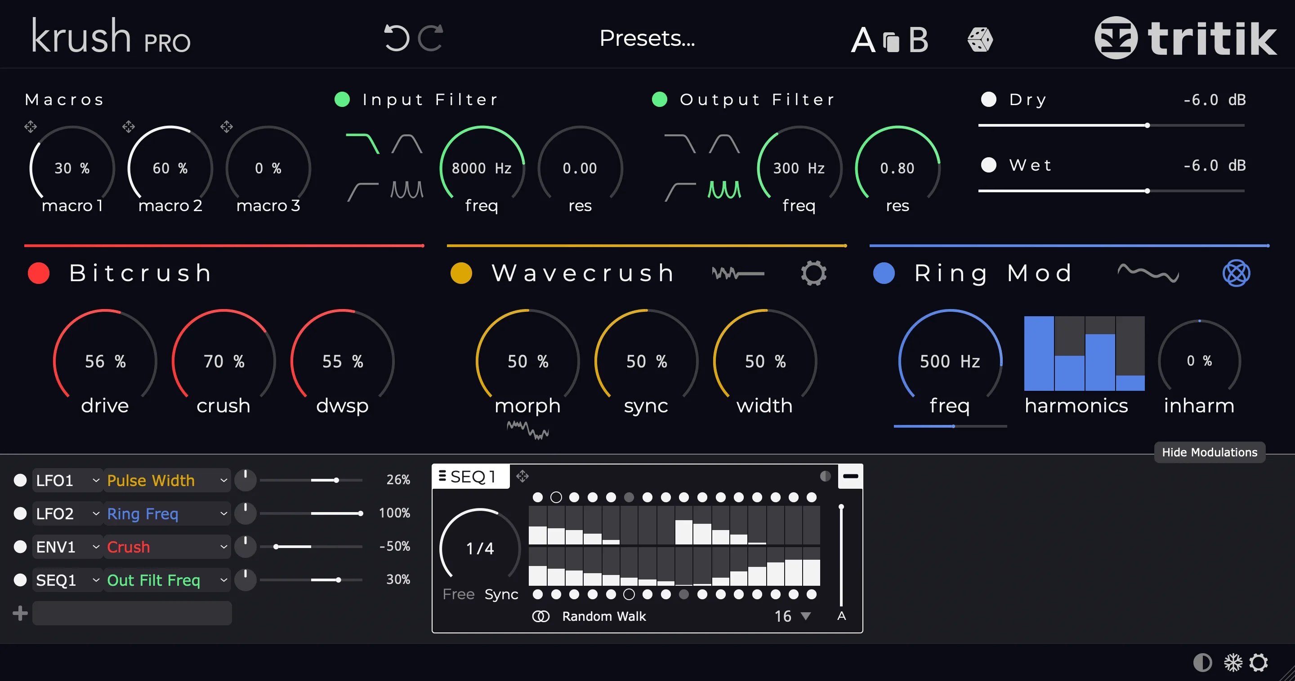
Task: Click macro 1 assign crosshair icon
Action: point(30,126)
